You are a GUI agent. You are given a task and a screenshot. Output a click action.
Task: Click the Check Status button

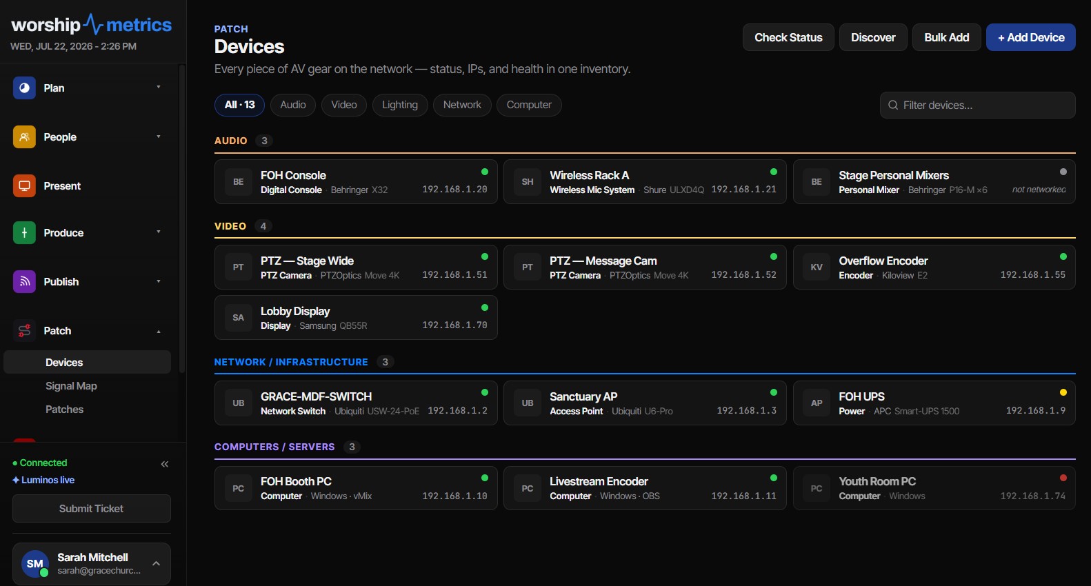point(788,37)
